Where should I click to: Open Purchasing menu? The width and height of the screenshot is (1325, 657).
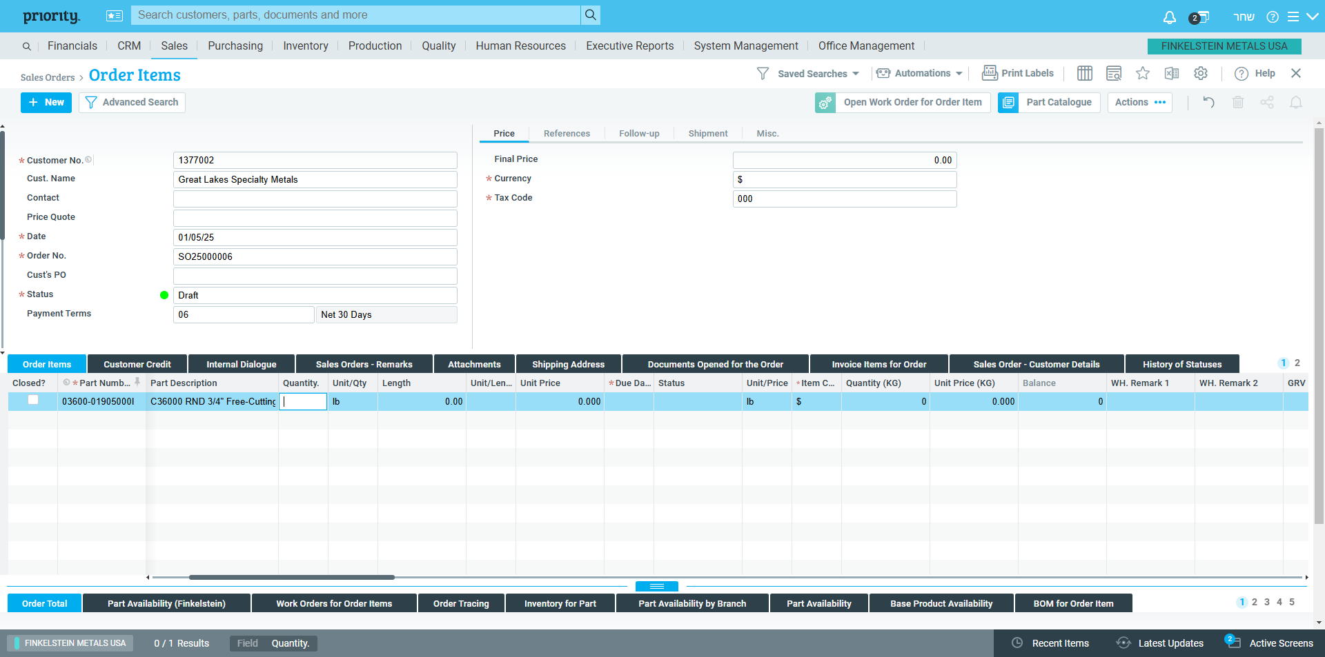pyautogui.click(x=235, y=46)
